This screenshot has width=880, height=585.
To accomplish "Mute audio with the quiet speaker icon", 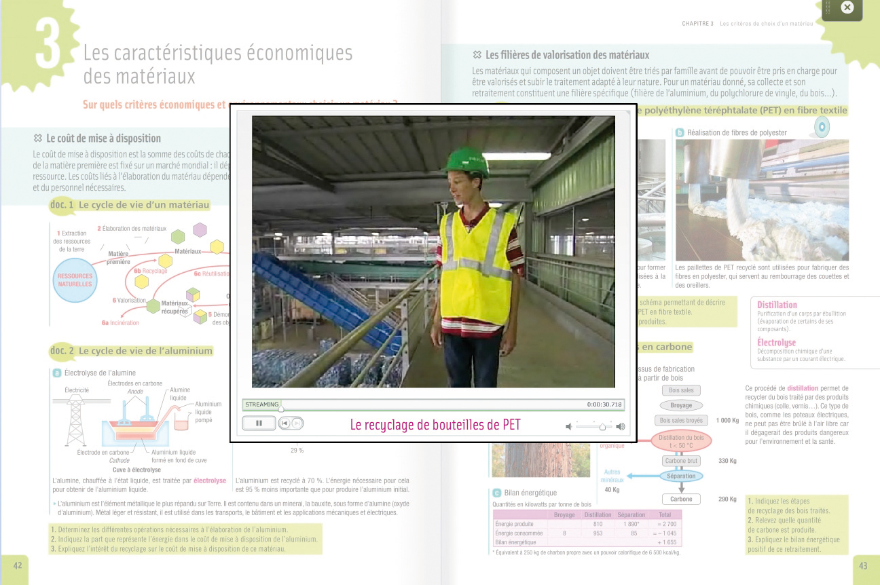I will pyautogui.click(x=568, y=427).
